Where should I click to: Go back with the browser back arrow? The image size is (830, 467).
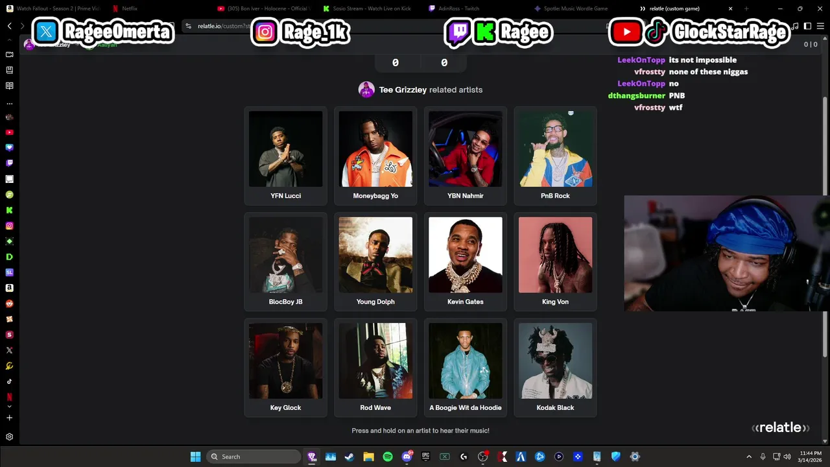(9, 26)
